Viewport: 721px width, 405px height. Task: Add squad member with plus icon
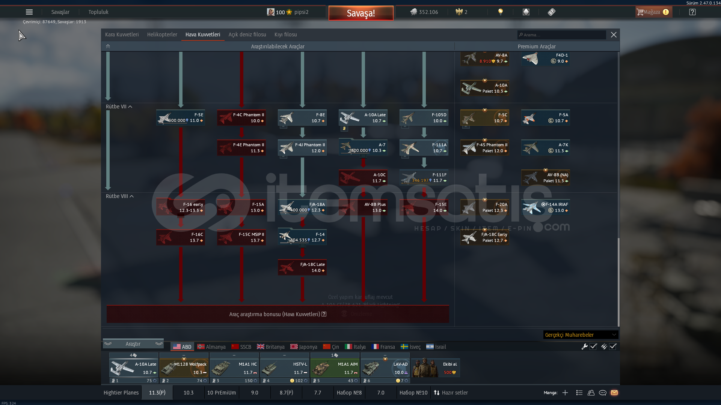(565, 393)
